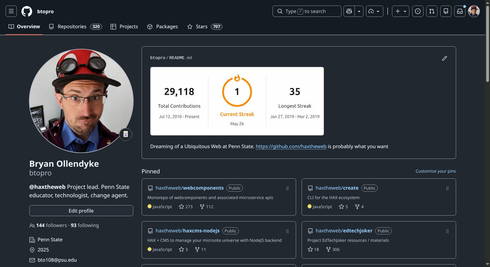This screenshot has width=490, height=267.
Task: View 18 stars of edtechjoker
Action: coord(314,249)
